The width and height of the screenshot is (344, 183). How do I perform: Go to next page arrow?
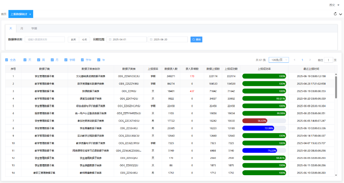click(310, 60)
